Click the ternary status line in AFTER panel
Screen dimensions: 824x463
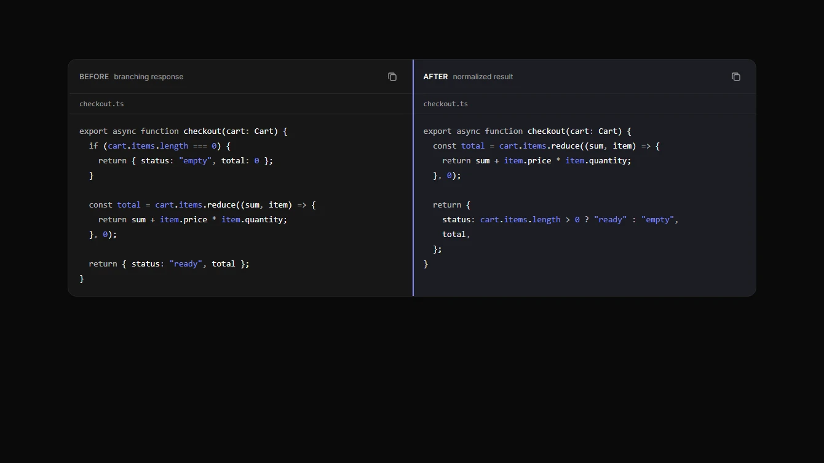click(560, 219)
